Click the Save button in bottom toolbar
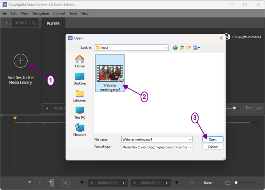 pos(208,183)
